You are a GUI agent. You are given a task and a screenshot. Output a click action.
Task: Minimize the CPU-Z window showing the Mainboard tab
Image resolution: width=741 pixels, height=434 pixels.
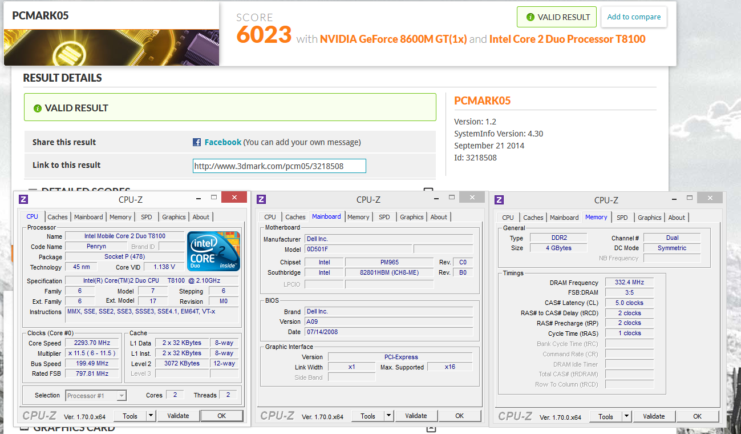pyautogui.click(x=435, y=198)
